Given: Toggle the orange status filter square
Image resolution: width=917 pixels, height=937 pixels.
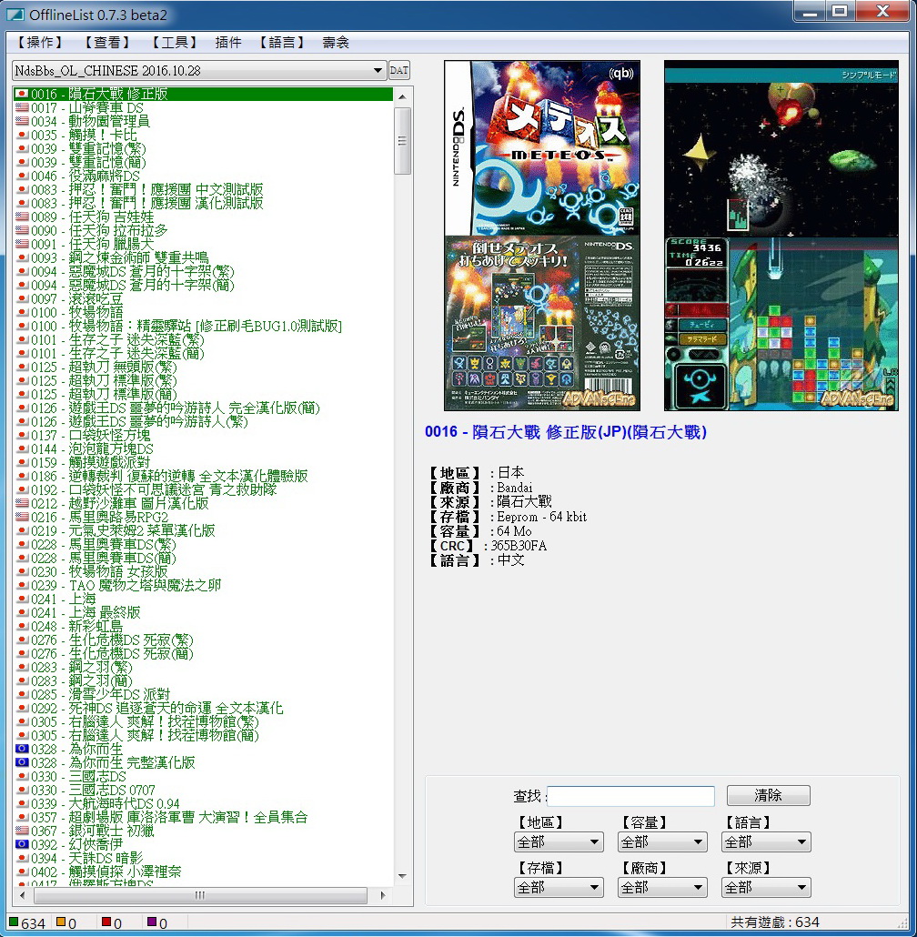Looking at the screenshot, I should 60,922.
